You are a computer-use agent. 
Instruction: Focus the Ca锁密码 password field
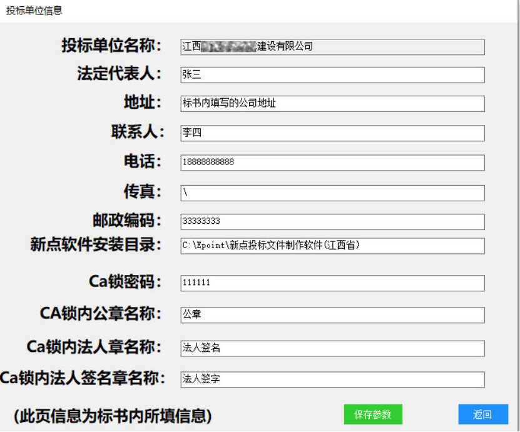[332, 283]
